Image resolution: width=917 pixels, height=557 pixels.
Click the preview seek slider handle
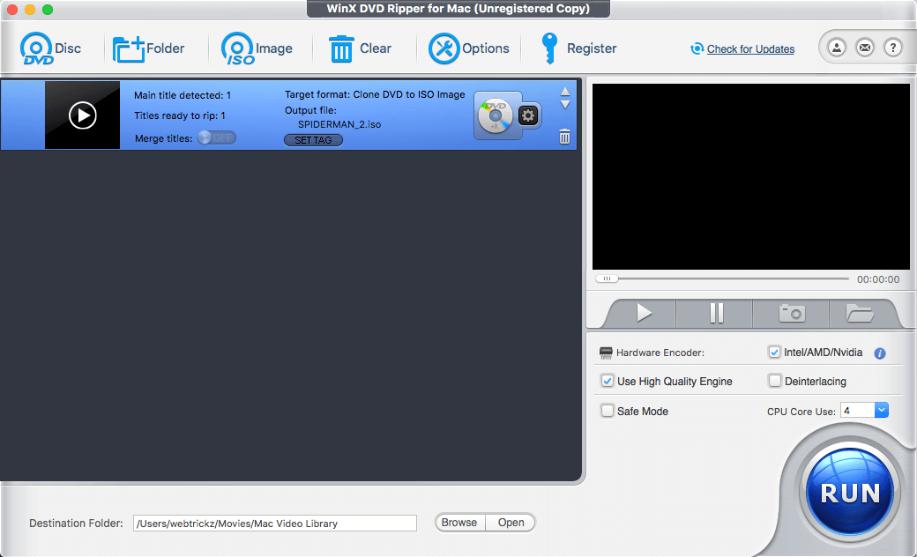tap(607, 278)
